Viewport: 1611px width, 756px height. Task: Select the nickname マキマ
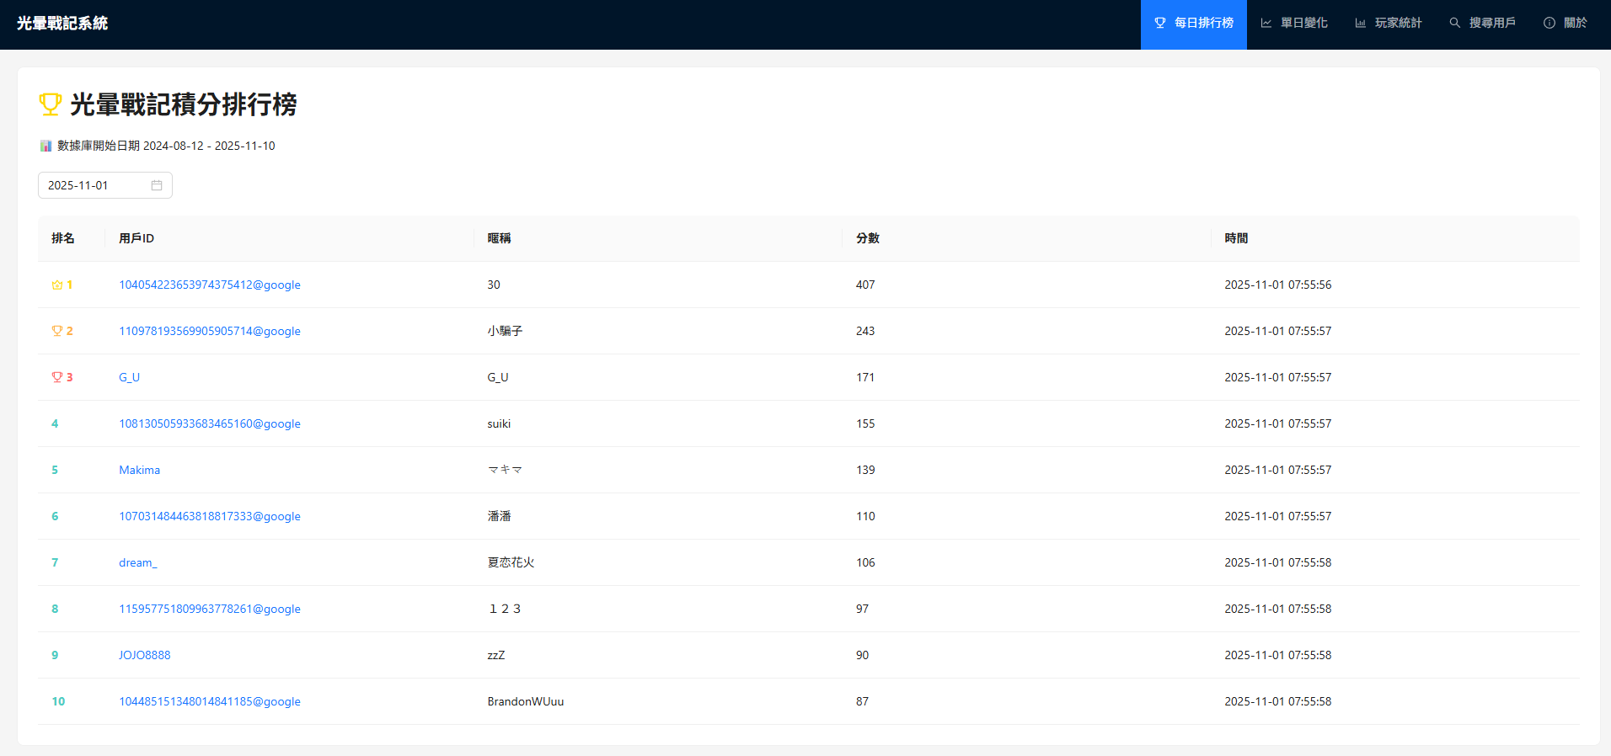click(x=506, y=470)
